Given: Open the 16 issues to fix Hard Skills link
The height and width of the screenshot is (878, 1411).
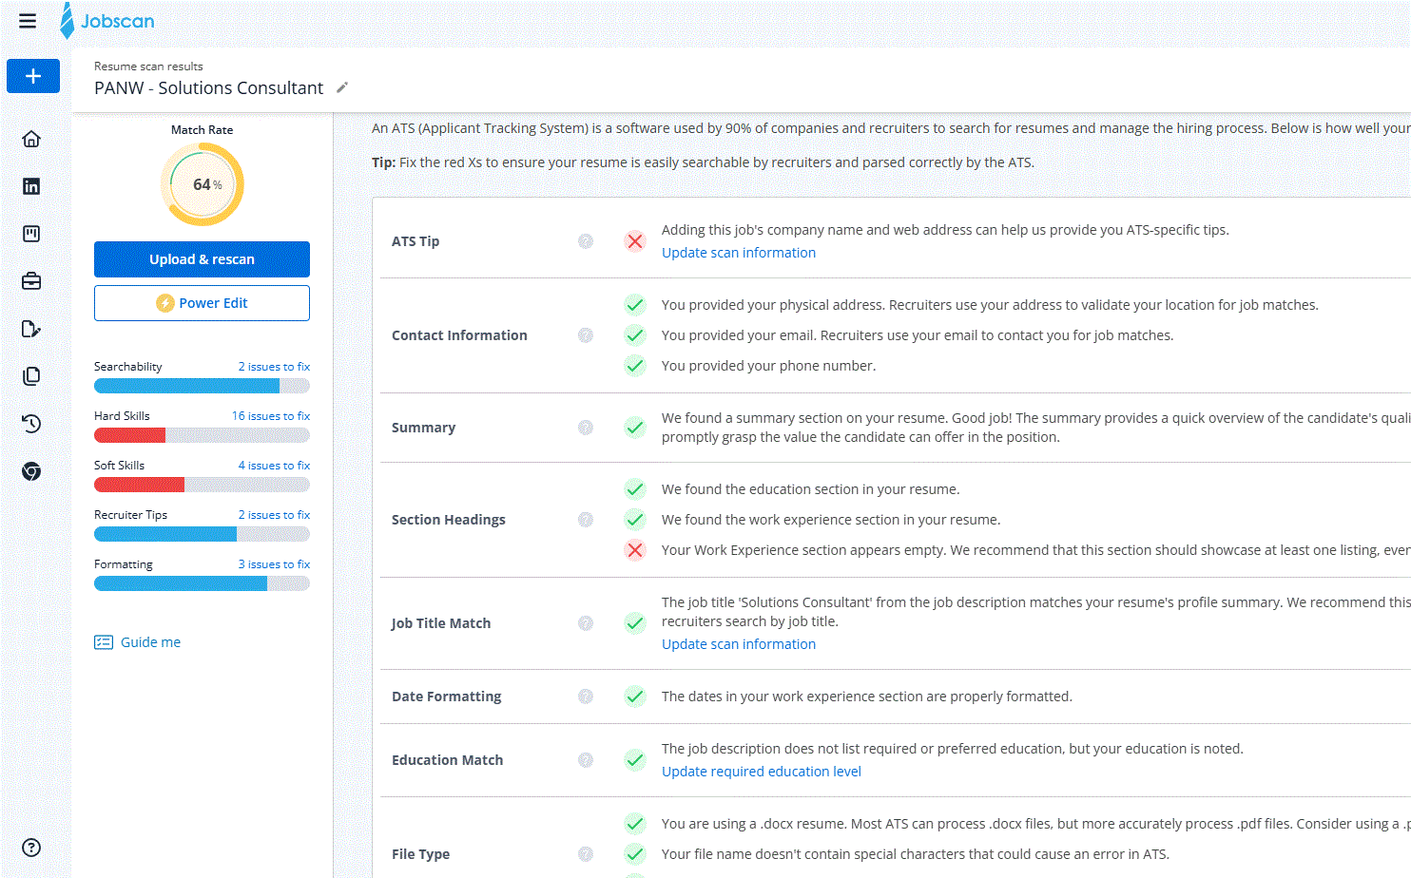Looking at the screenshot, I should point(271,416).
